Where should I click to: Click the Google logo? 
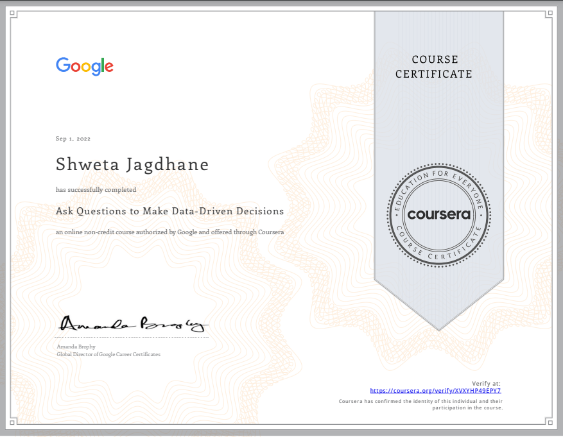(x=84, y=66)
